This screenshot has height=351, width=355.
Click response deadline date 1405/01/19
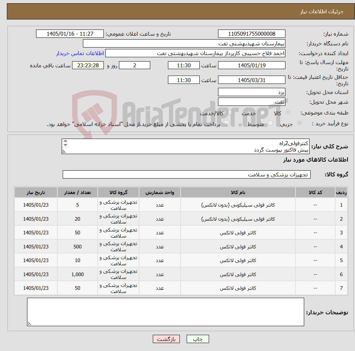[252, 66]
